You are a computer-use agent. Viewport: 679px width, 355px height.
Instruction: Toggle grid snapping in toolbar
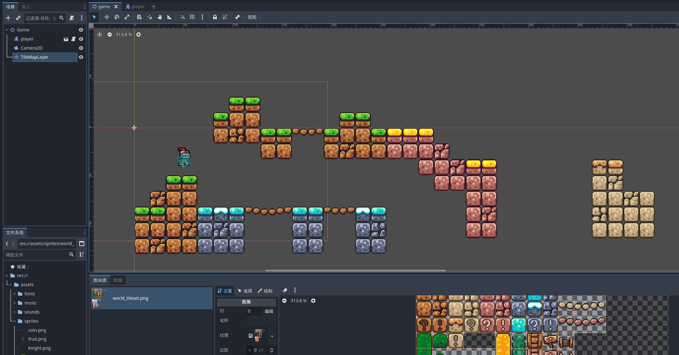tap(192, 17)
